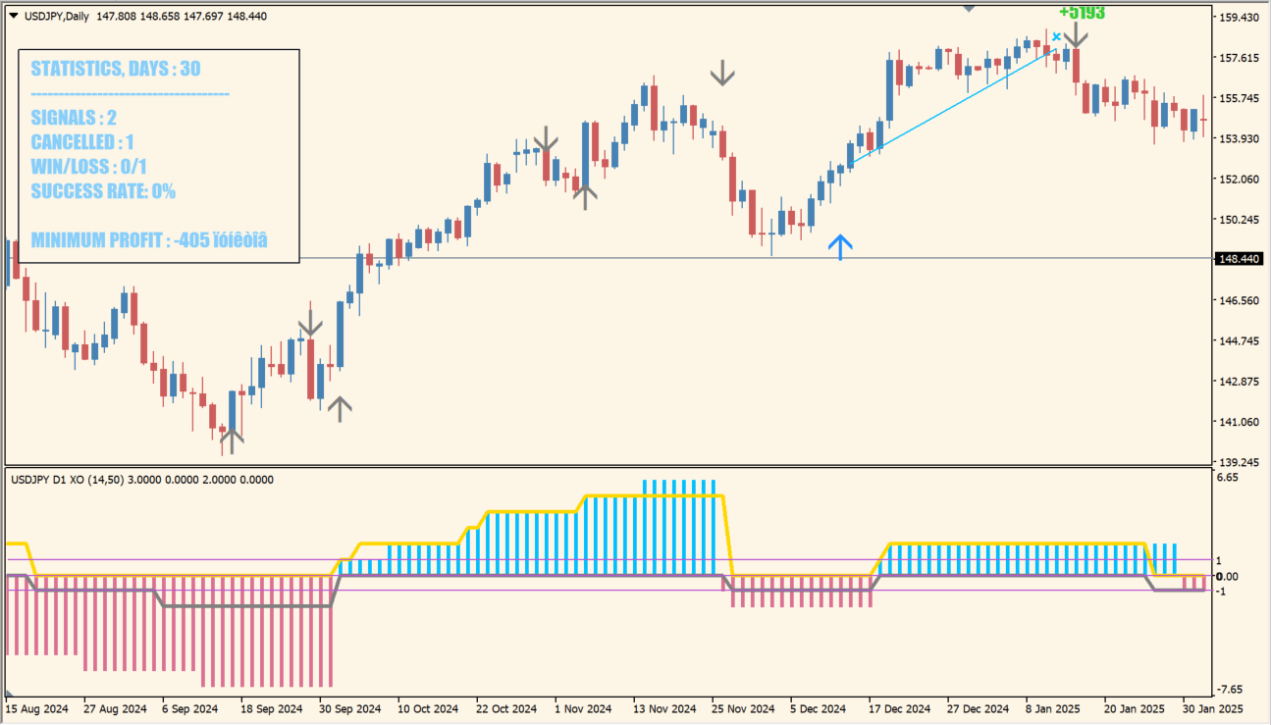Select the gray up arrow at September low
Viewport: 1271px width, 725px height.
231,441
